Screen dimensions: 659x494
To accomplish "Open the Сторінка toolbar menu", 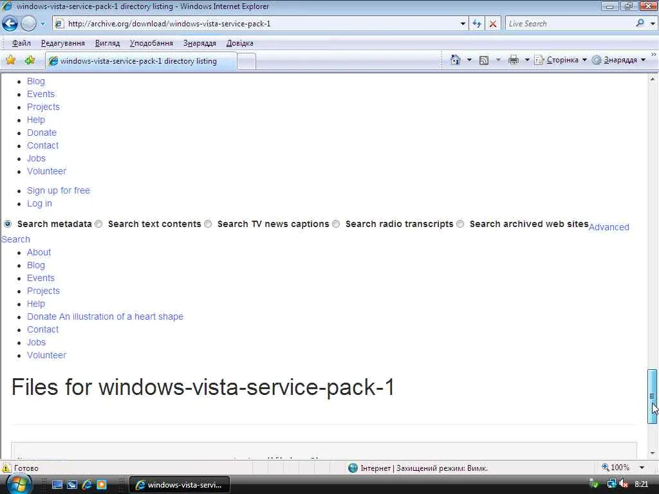I will pyautogui.click(x=561, y=60).
